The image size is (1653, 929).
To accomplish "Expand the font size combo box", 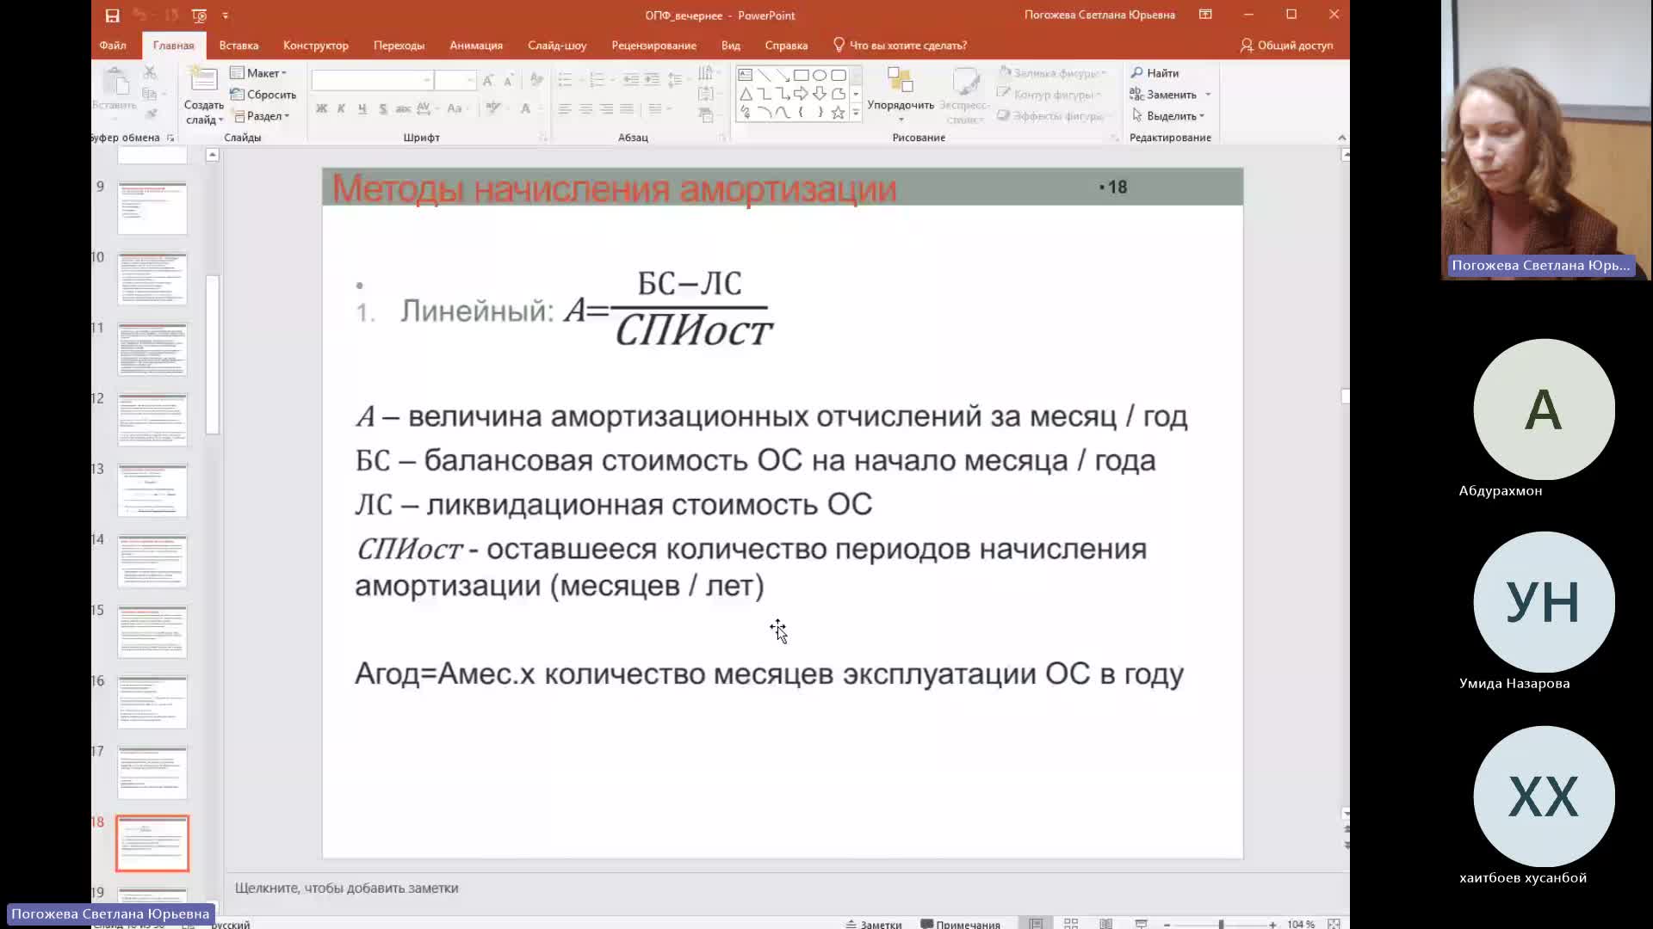I will point(470,80).
